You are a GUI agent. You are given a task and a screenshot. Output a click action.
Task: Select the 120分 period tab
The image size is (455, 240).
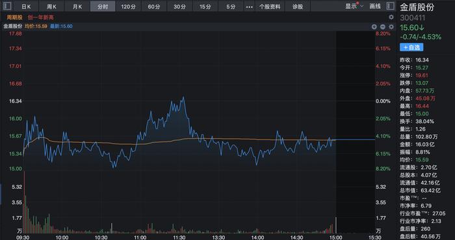[128, 6]
